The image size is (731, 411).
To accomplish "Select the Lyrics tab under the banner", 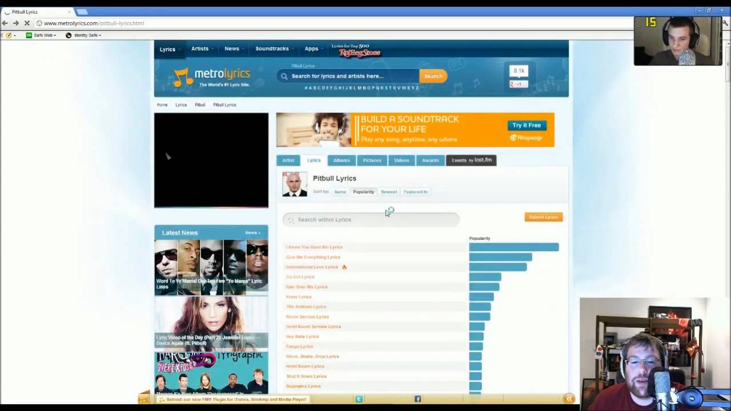I will point(314,160).
